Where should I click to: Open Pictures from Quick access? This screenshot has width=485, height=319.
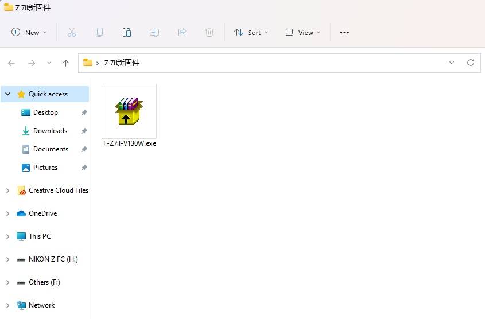45,168
